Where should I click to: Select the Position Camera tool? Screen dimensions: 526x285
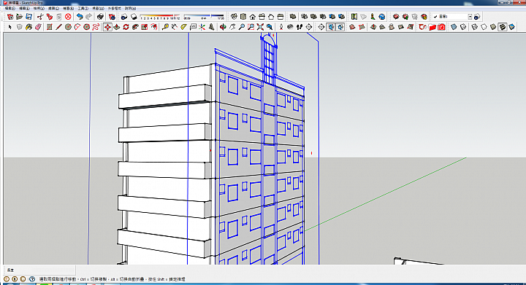point(281,27)
